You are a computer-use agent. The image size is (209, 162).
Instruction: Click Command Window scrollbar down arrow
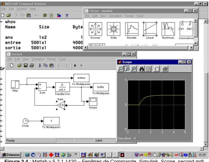206,144
